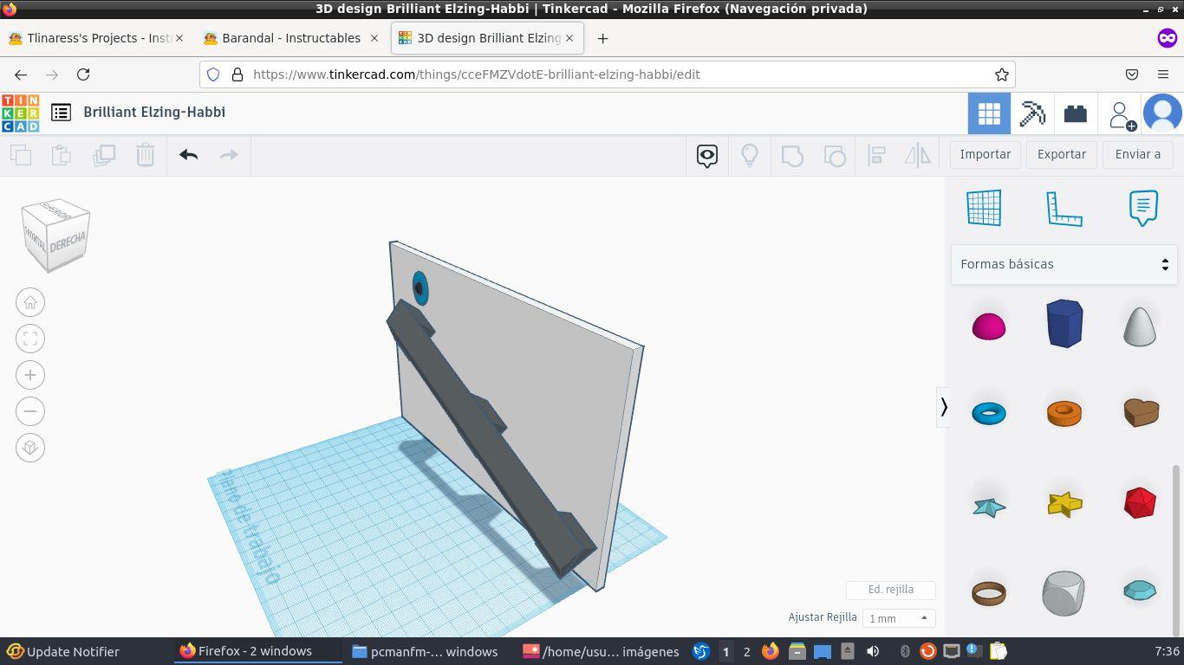Click the Enviar a button
1184x665 pixels.
click(1138, 155)
